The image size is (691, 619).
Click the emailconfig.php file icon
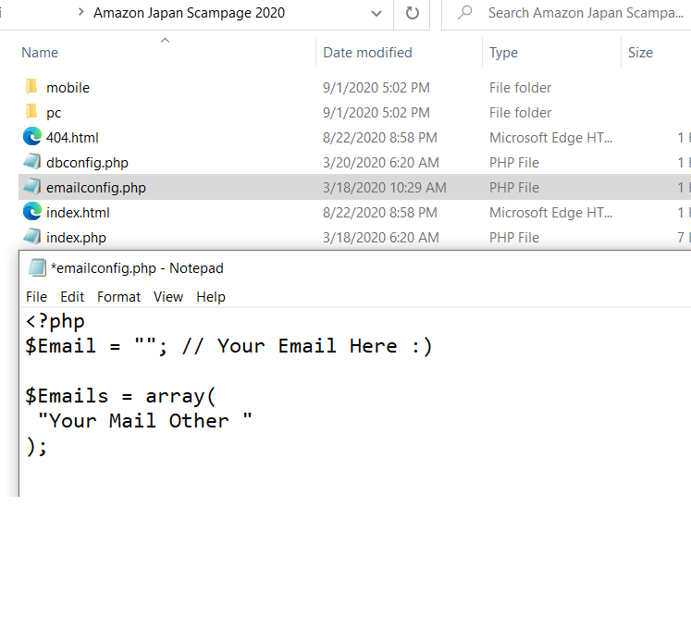(32, 187)
